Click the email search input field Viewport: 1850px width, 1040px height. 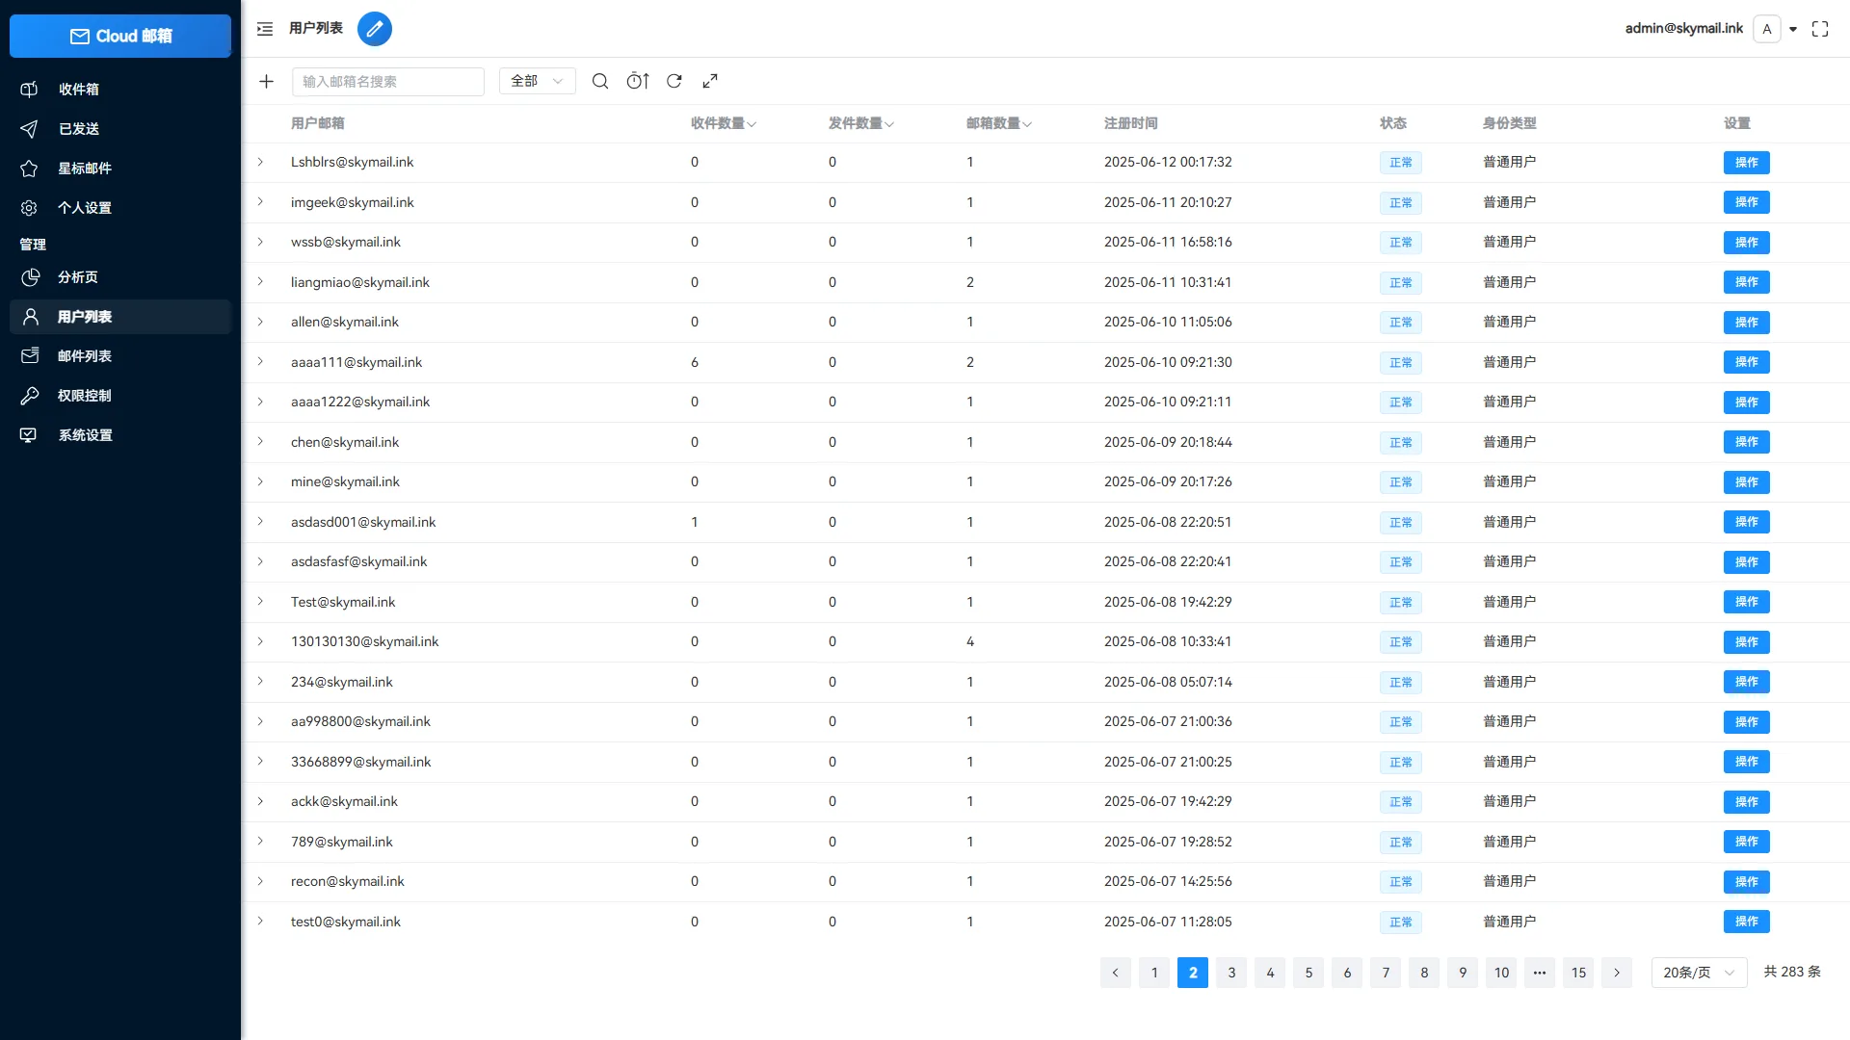point(388,82)
